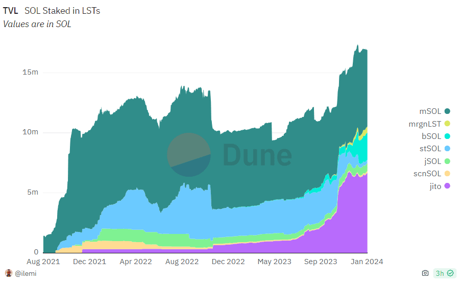
Task: Click the jito legend label text
Action: tap(435, 186)
